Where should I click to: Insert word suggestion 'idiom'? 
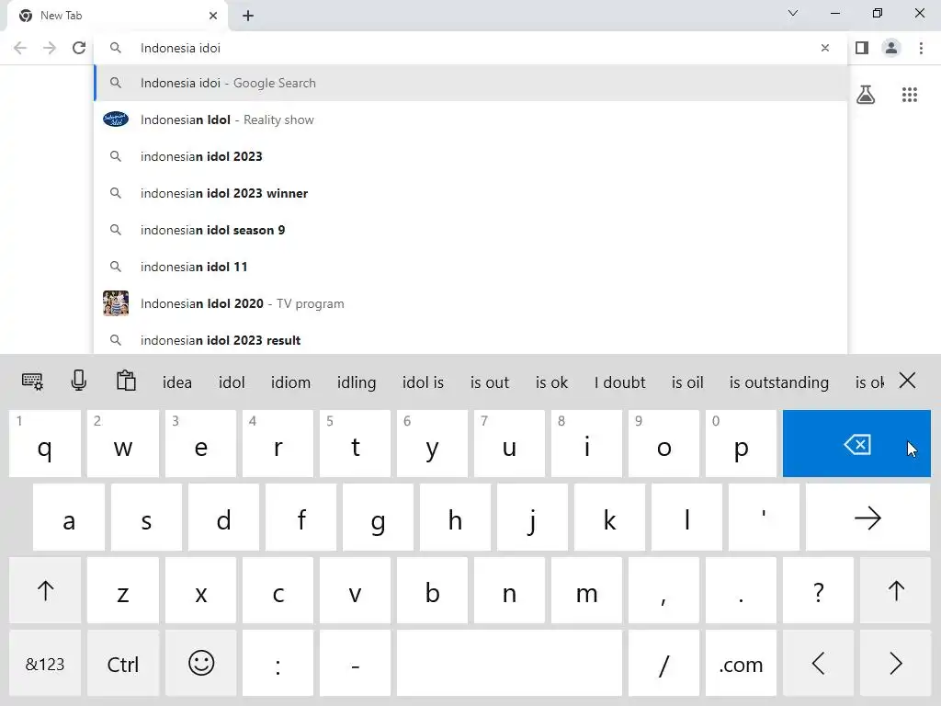point(290,382)
